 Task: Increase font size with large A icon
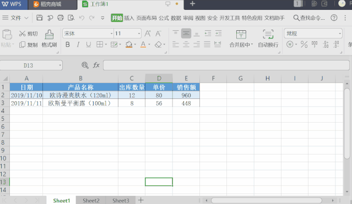pos(148,34)
